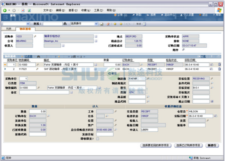Click the magnifier beside 总分类帐借方科目 6100-400-200

116,130
